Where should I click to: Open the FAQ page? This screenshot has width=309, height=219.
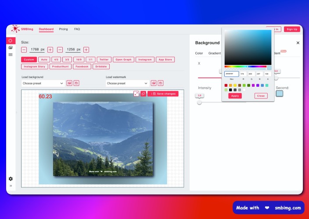(77, 29)
